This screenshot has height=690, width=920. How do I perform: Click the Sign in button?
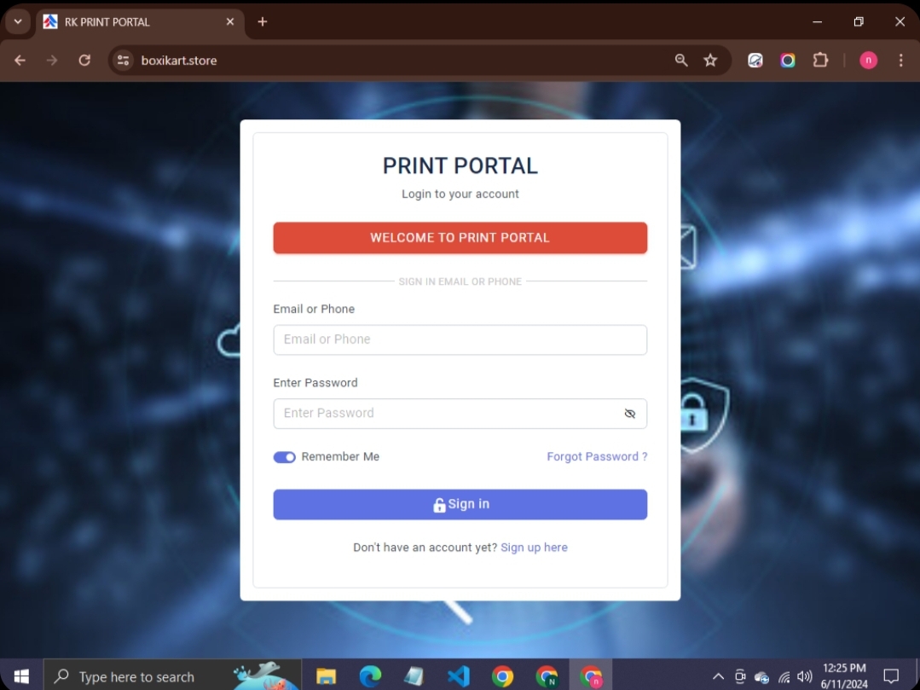460,504
